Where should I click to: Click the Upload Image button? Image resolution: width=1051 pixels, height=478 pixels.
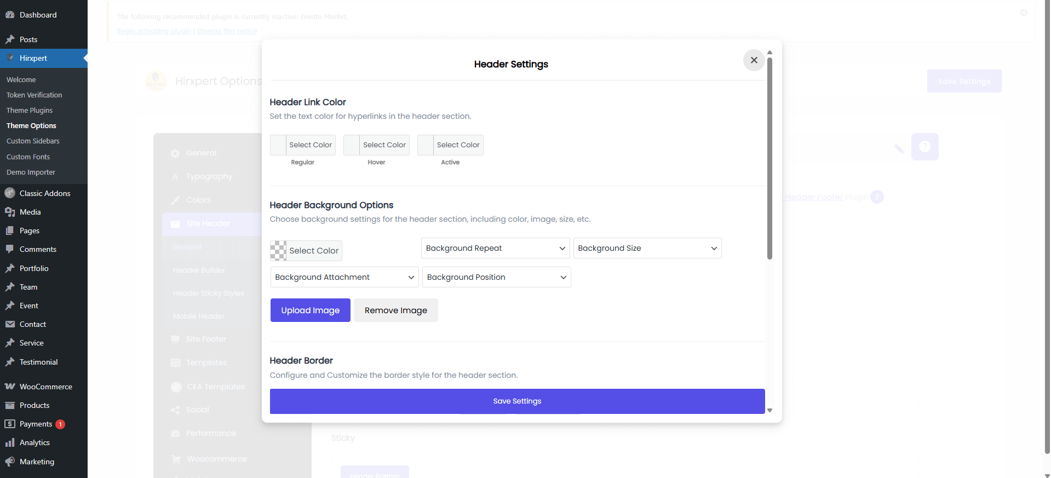[310, 310]
